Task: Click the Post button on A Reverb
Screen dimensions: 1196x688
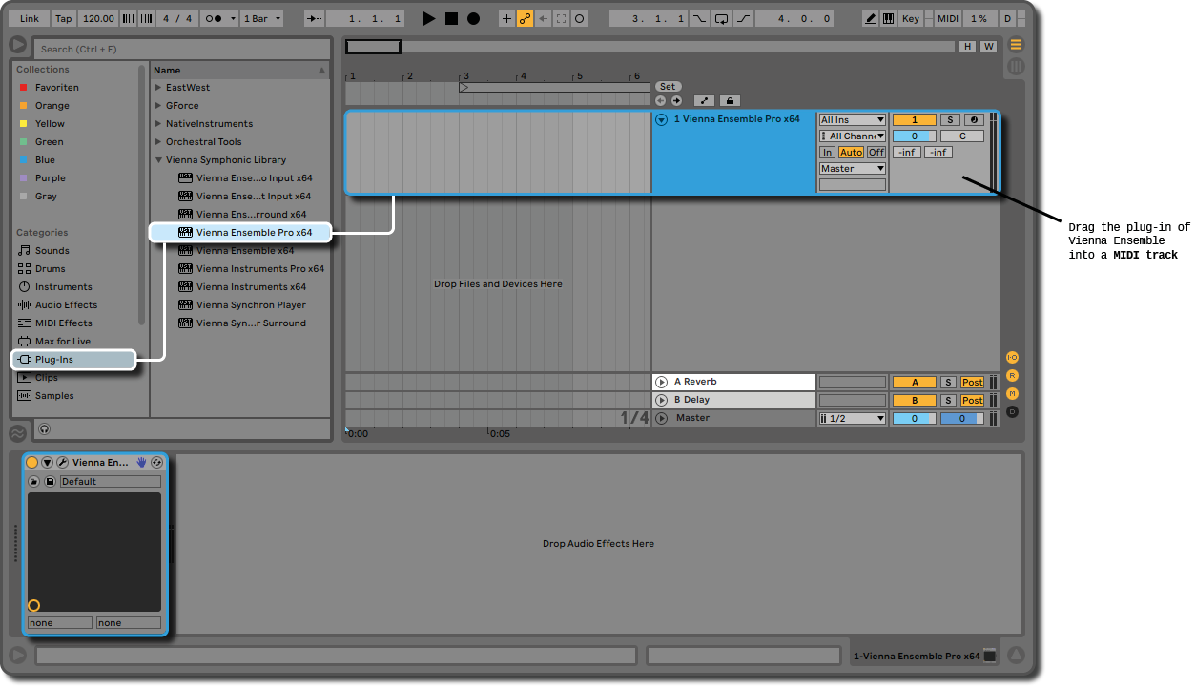Action: (x=972, y=382)
